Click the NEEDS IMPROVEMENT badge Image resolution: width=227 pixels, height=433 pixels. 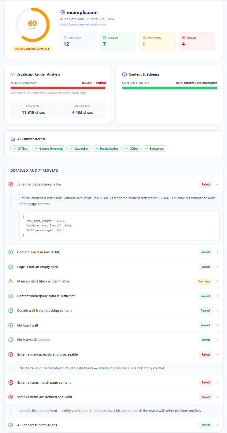(32, 49)
